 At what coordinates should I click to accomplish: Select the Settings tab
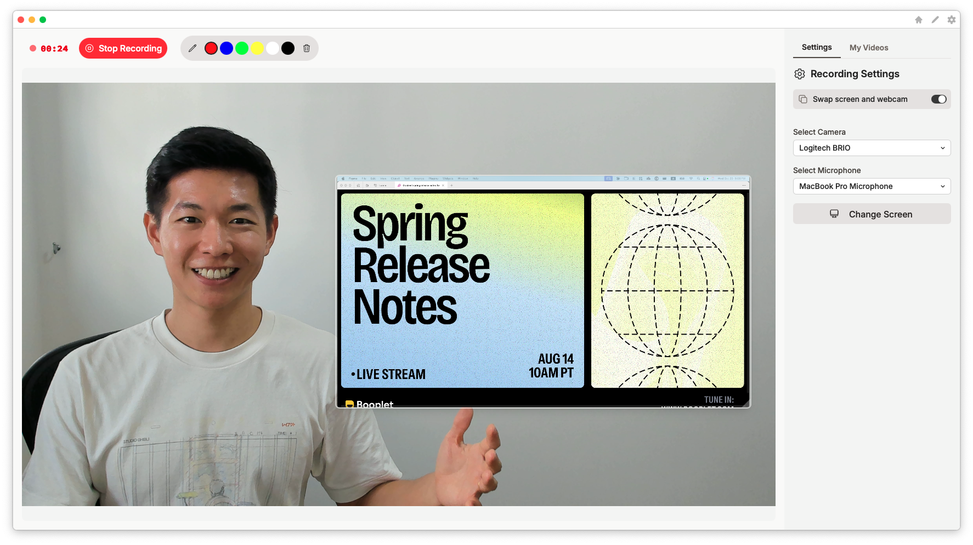pyautogui.click(x=816, y=48)
